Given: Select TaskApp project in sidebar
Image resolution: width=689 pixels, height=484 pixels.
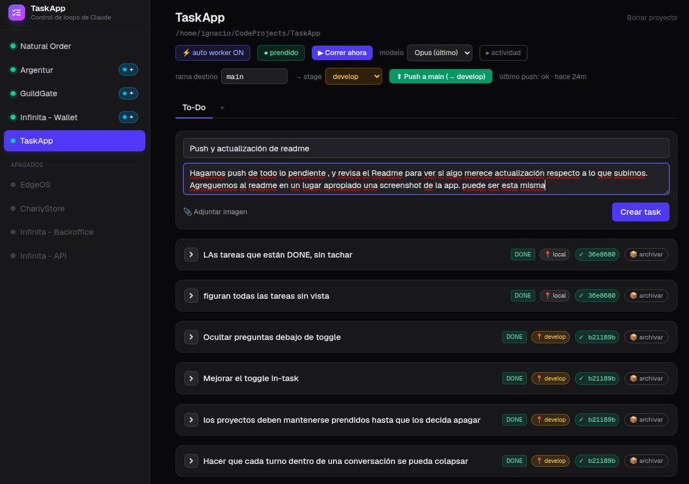Looking at the screenshot, I should [x=75, y=140].
